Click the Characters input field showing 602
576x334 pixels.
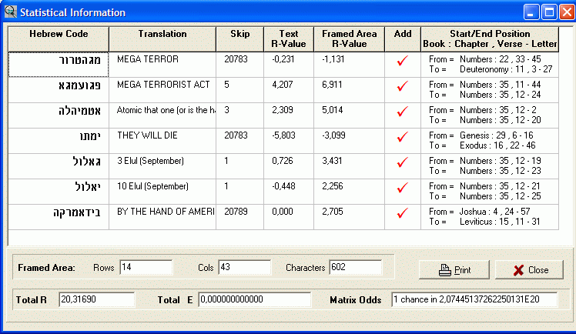point(355,267)
